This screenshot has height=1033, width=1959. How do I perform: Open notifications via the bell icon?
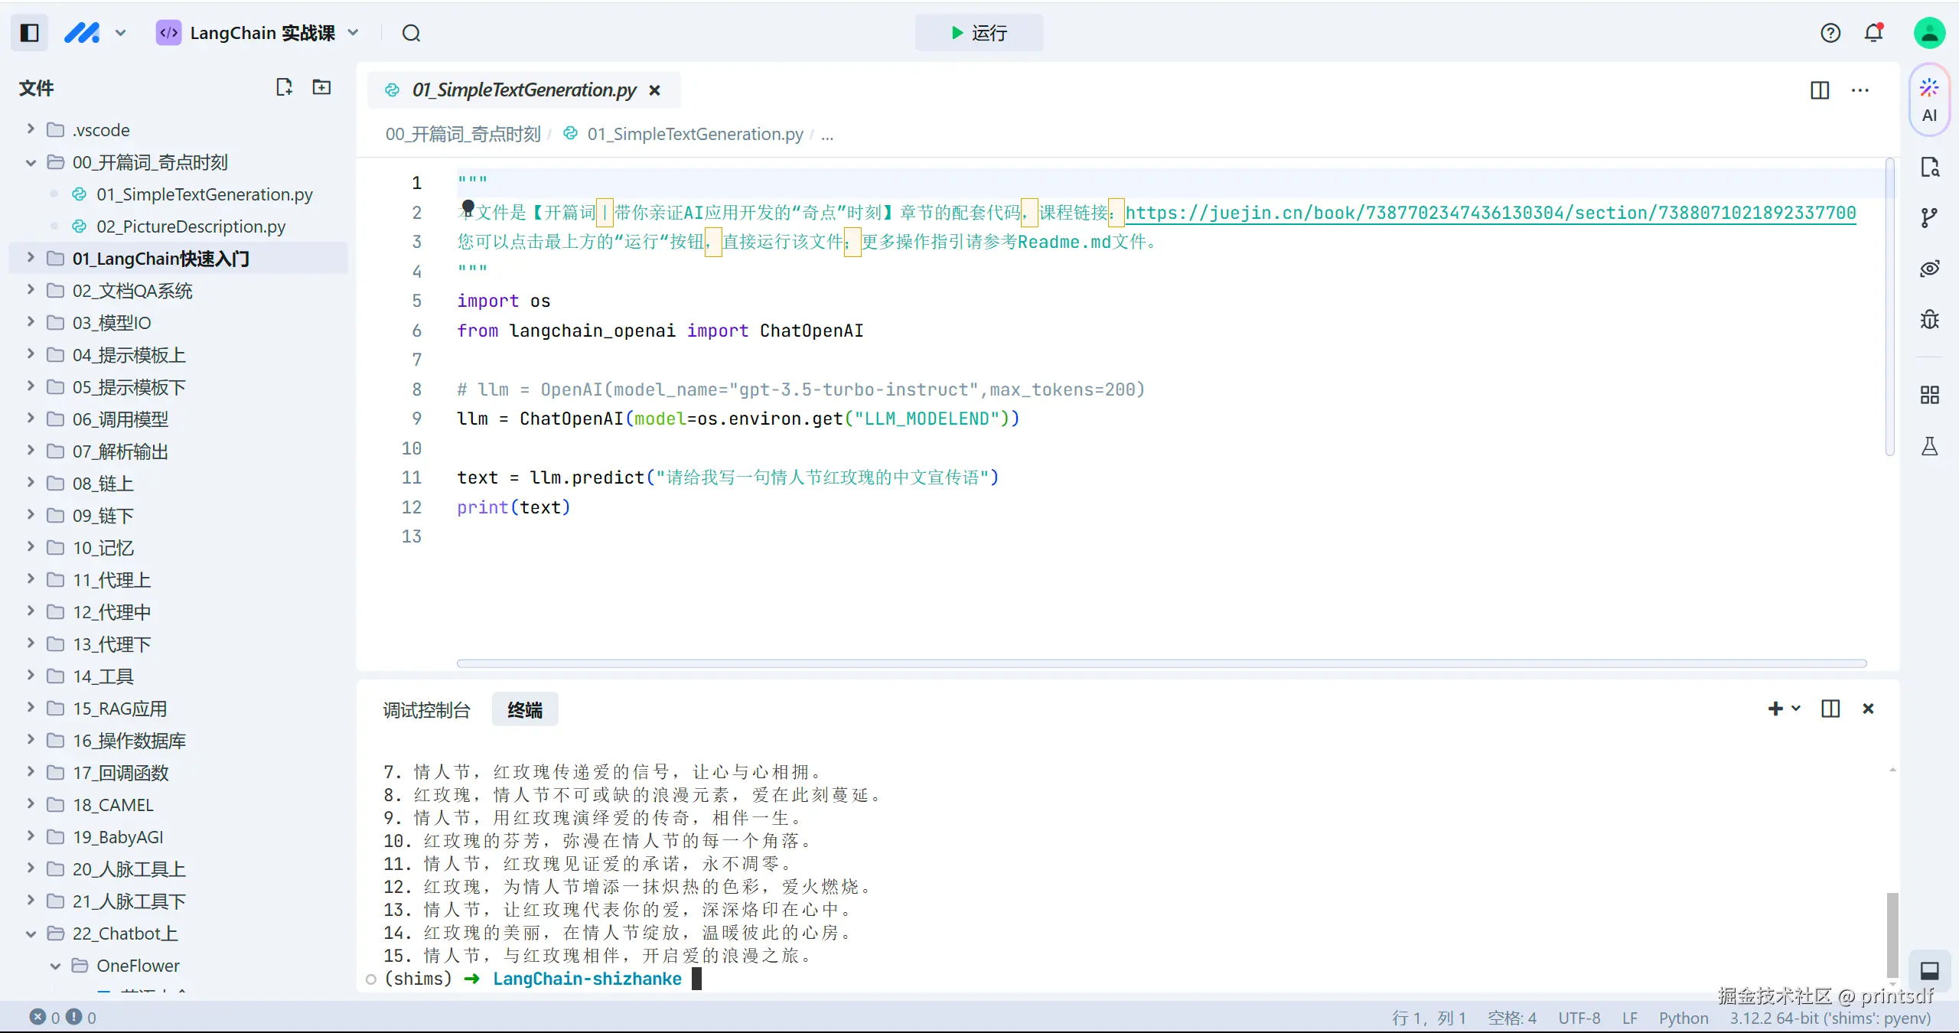click(1874, 32)
